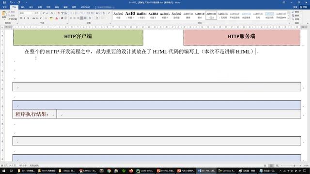
Task: Switch to the Insert ribbon tab
Action: pyautogui.click(x=23, y=7)
